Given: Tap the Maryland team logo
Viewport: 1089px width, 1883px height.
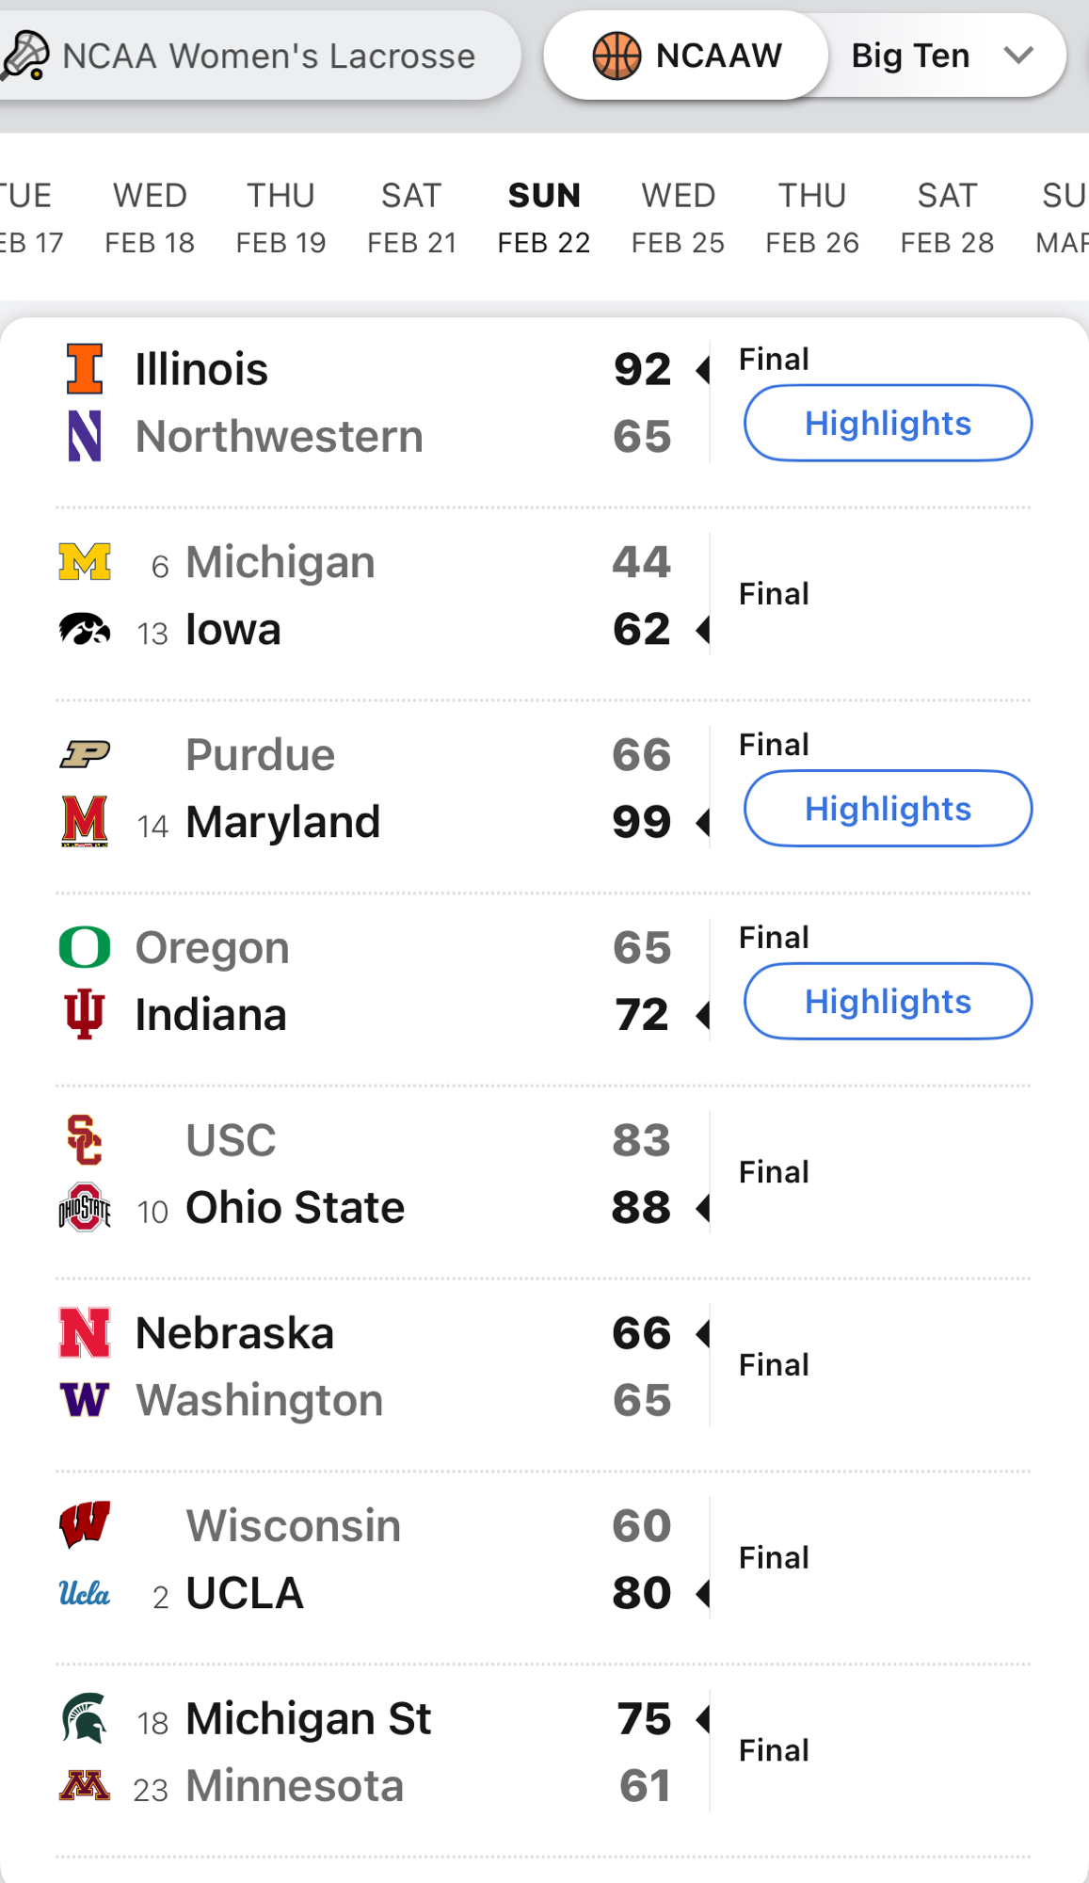Looking at the screenshot, I should [85, 821].
